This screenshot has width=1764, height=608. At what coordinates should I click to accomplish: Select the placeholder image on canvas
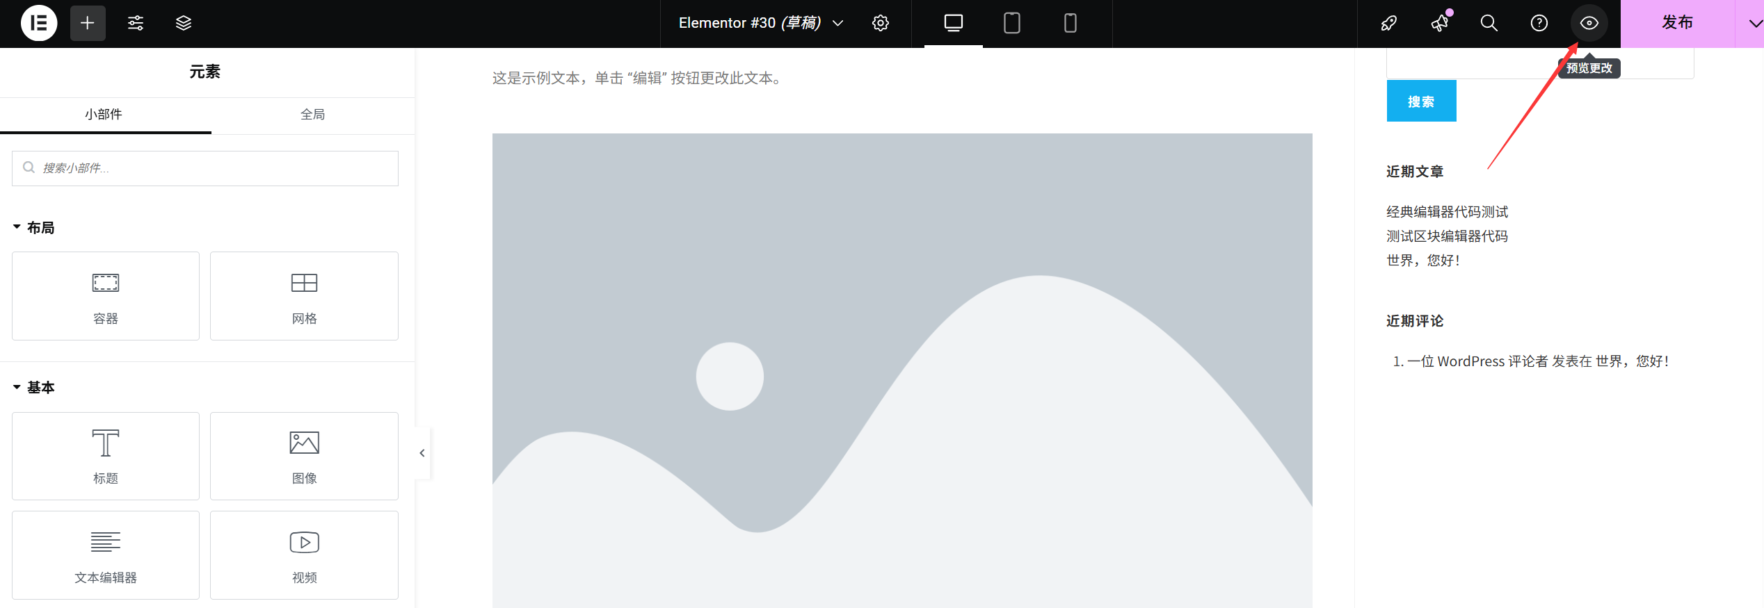(902, 370)
